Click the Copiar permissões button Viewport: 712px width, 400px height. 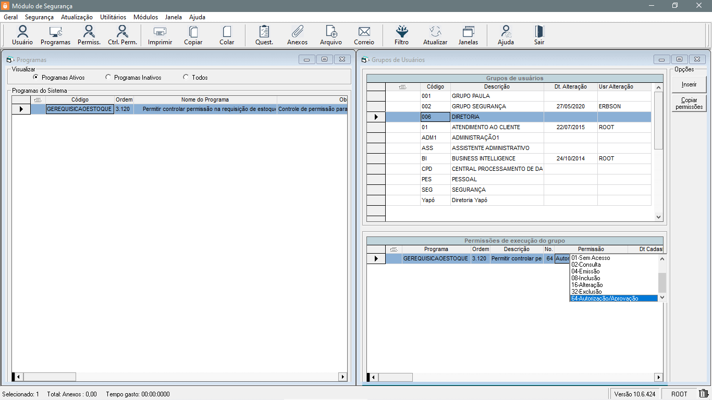tap(689, 103)
